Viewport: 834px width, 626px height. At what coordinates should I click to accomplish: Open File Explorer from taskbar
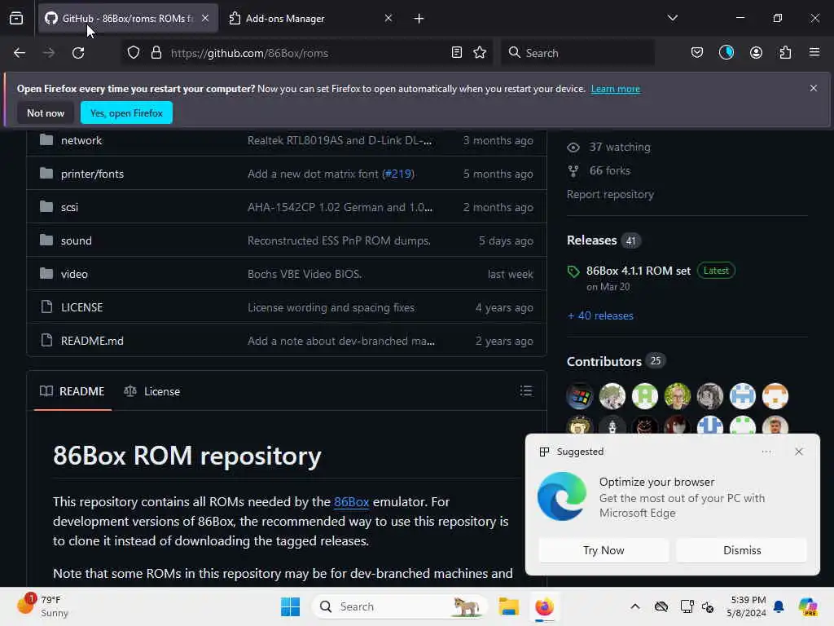pyautogui.click(x=508, y=606)
